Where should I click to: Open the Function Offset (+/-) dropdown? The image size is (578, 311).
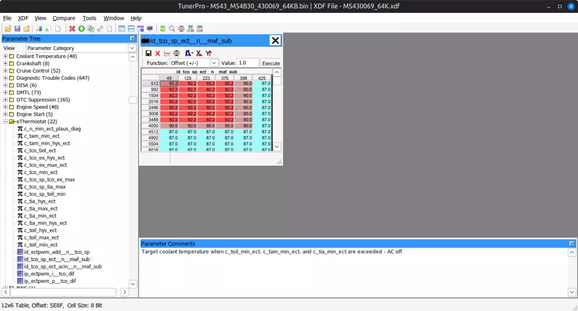pyautogui.click(x=214, y=63)
